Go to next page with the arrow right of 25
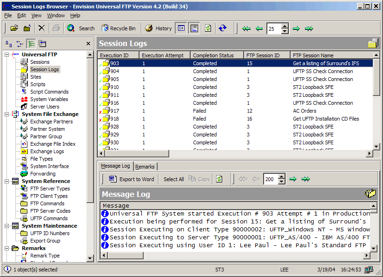383x277 pixels. tap(296, 28)
